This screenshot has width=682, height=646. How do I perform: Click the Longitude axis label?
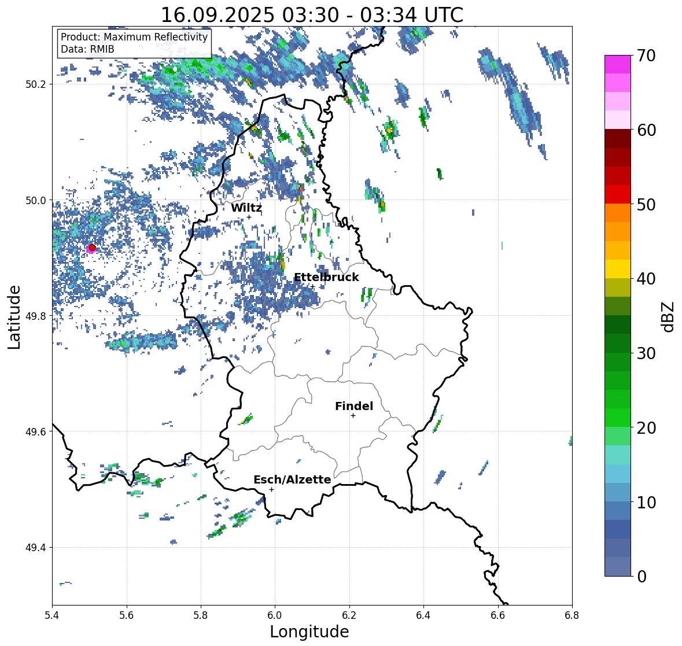[309, 632]
